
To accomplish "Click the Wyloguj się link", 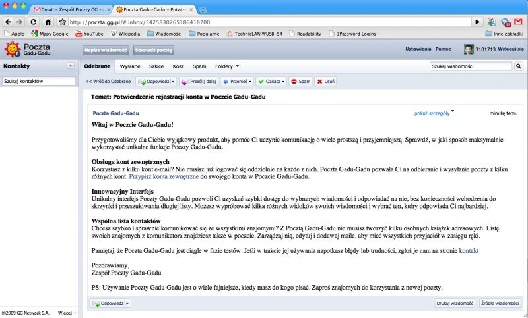I will [x=511, y=49].
